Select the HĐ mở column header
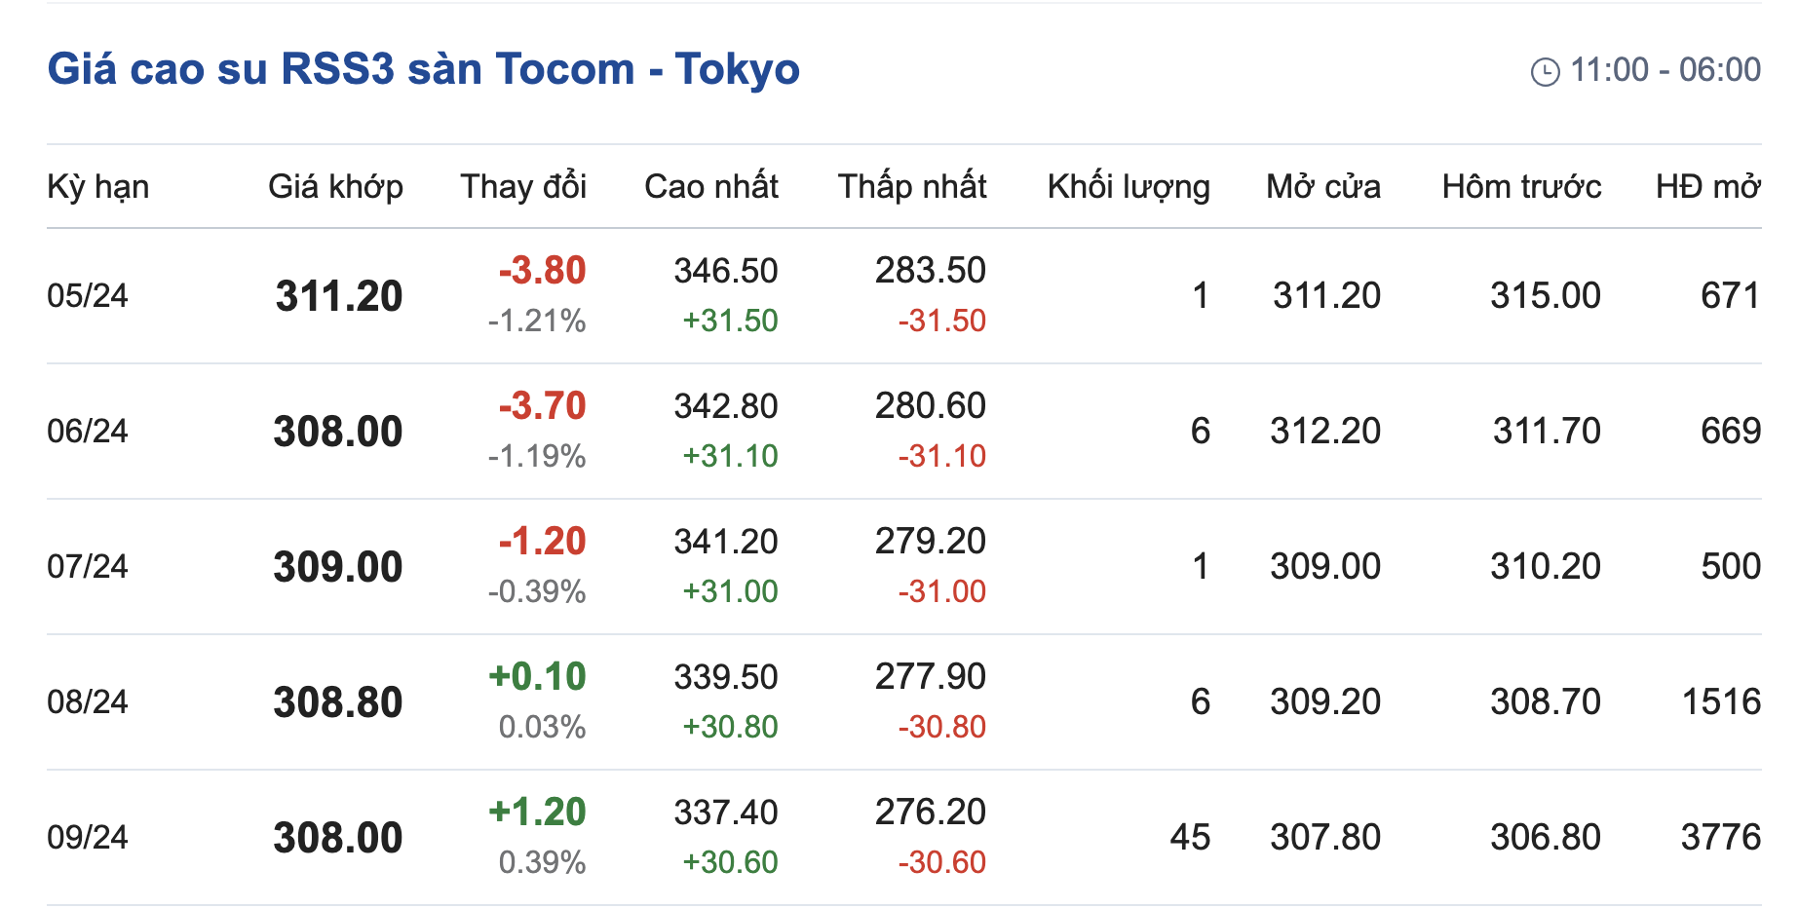 coord(1707,186)
